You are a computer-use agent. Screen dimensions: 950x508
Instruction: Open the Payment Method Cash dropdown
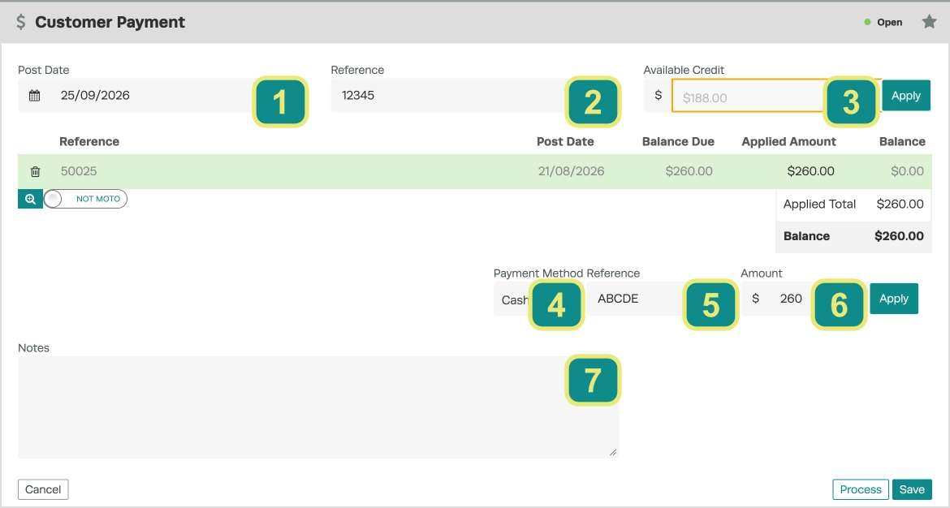538,299
